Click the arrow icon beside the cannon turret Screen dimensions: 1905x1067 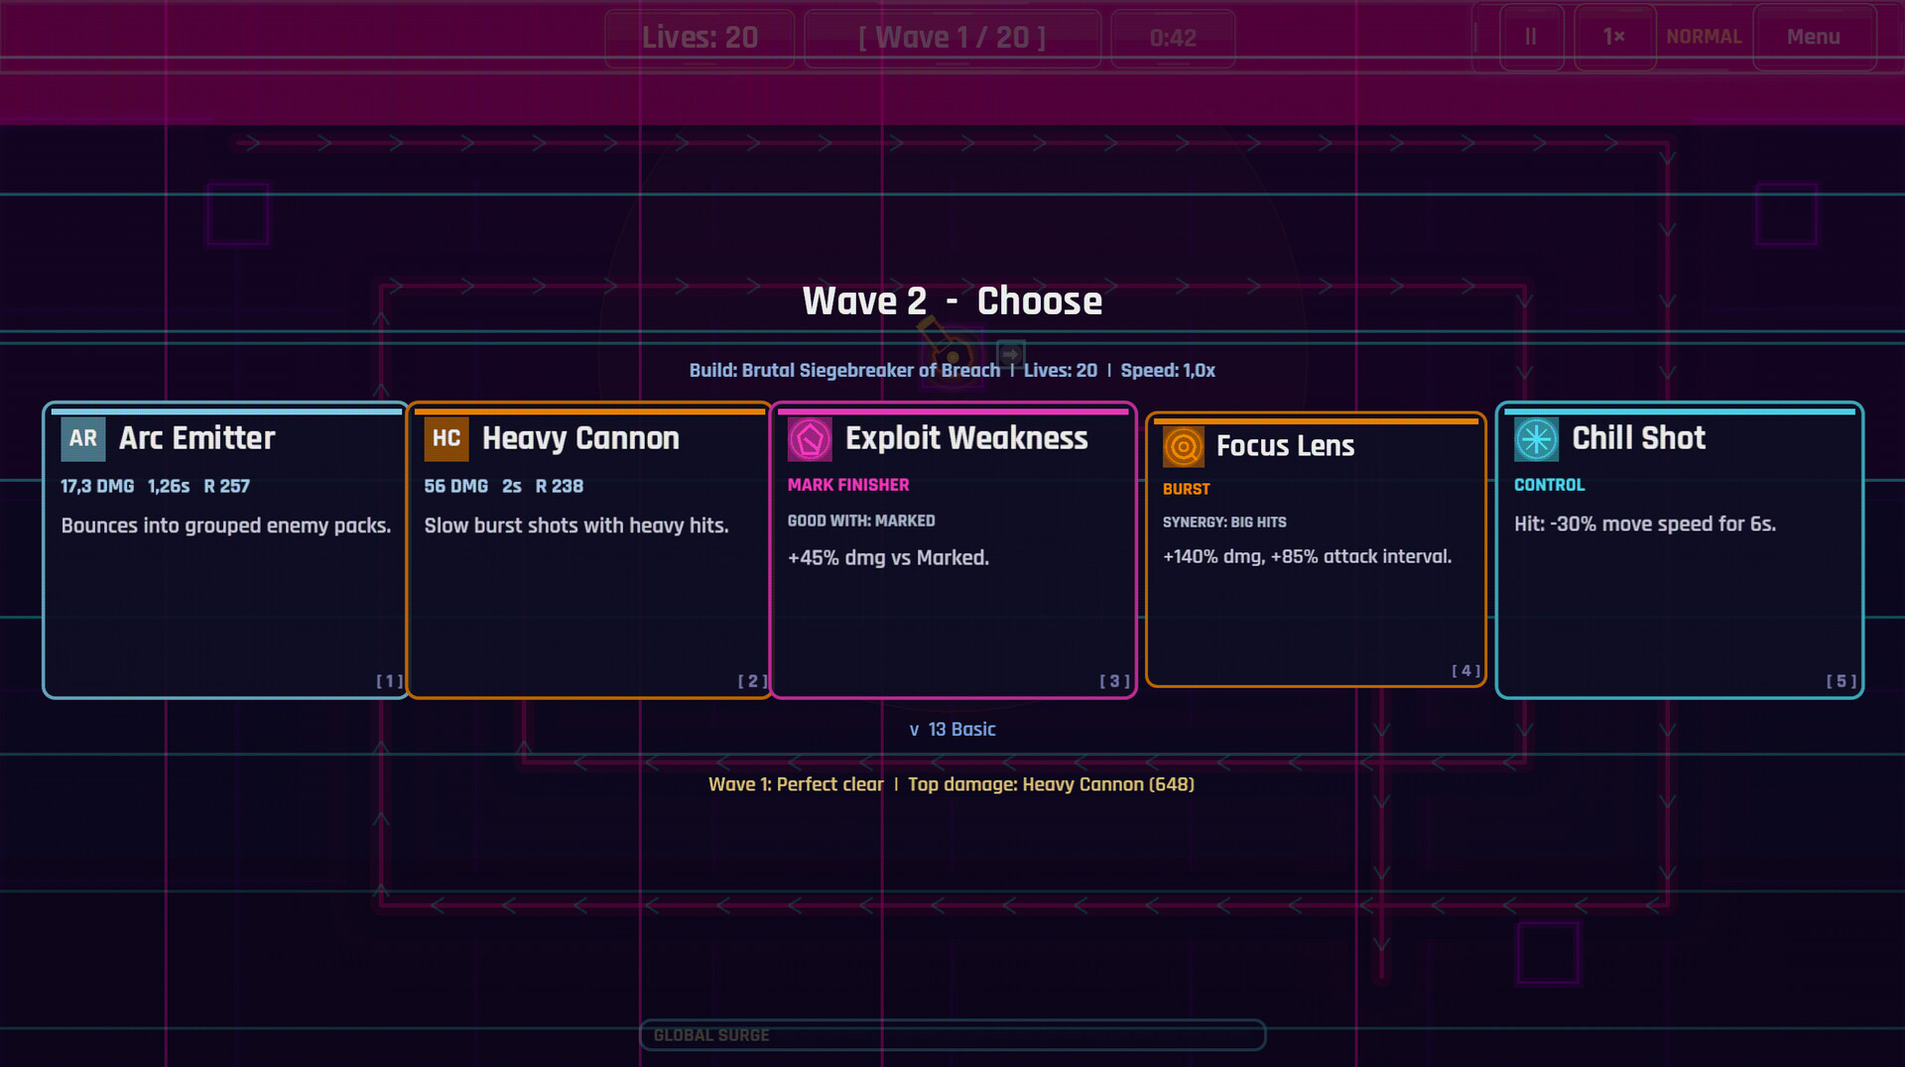[1010, 354]
